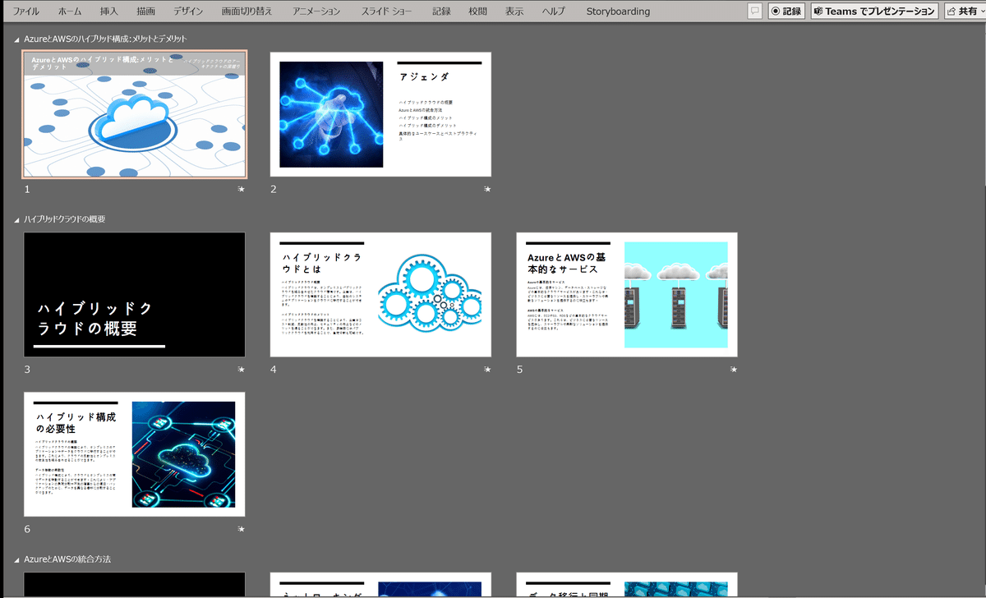This screenshot has height=598, width=986.
Task: Click transition star icon under slide 3
Action: click(241, 370)
